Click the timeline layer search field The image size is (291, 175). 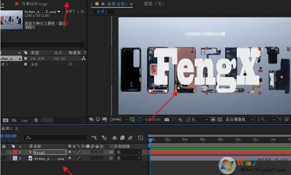click(55, 138)
